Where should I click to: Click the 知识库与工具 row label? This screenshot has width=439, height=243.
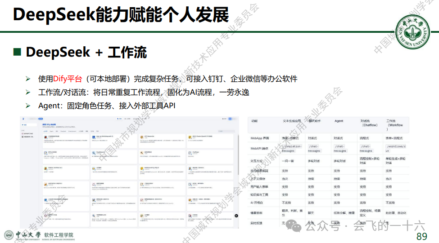point(259,194)
